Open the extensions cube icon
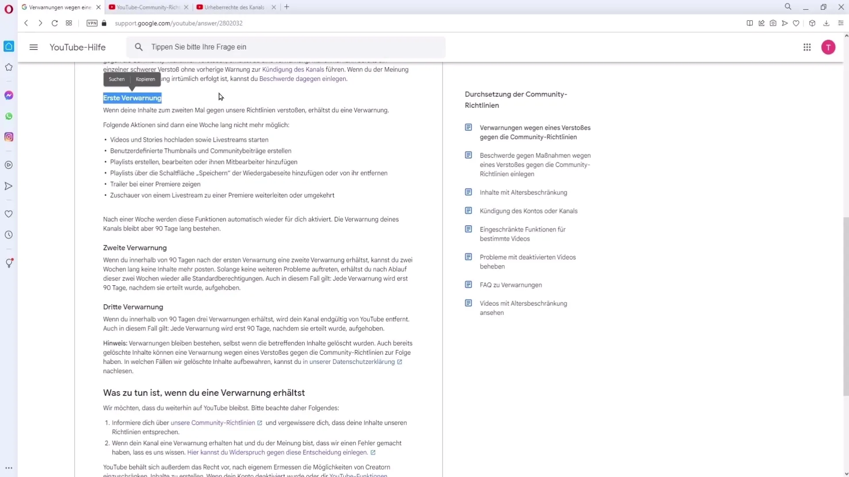 coord(812,23)
